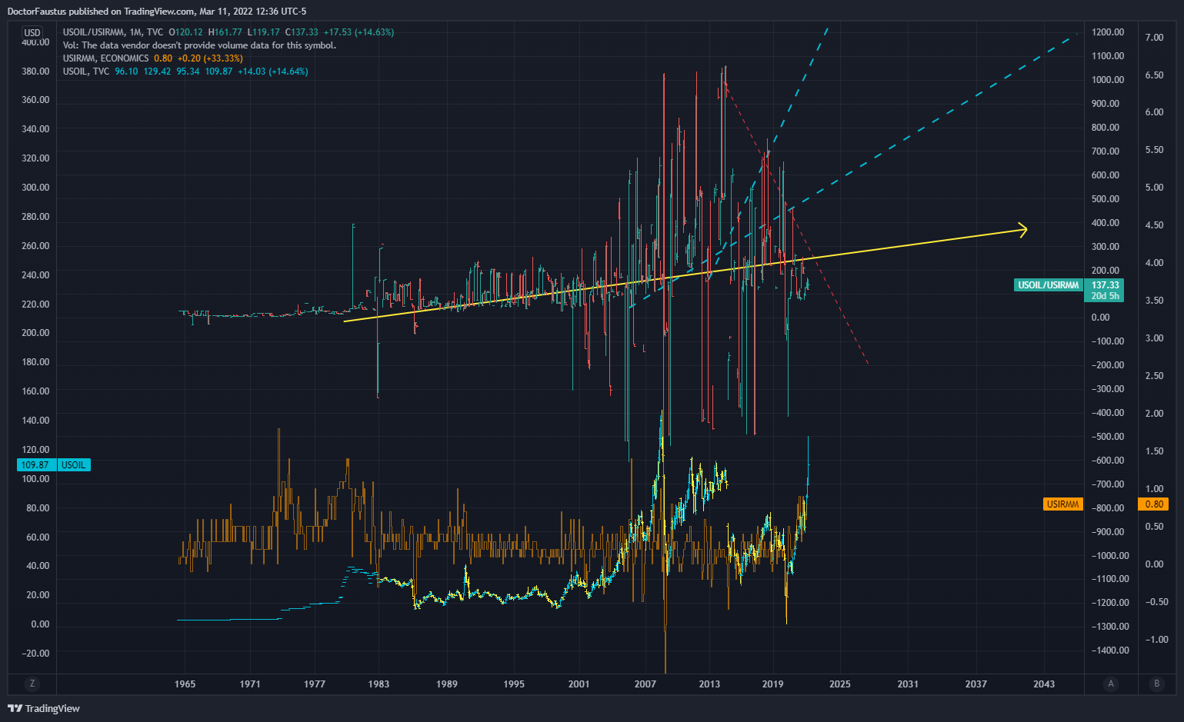Click the +17.53 (+14.63%) change value
Image resolution: width=1184 pixels, height=722 pixels.
(x=359, y=32)
